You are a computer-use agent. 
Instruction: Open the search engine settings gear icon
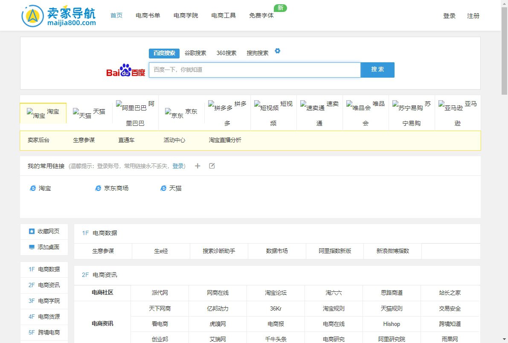click(277, 51)
